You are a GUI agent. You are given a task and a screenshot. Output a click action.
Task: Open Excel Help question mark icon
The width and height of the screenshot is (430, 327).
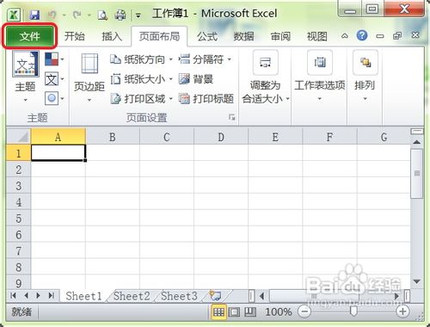pyautogui.click(x=362, y=35)
